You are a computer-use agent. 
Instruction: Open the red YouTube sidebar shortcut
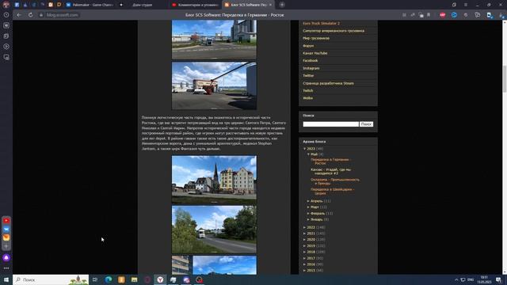[6, 220]
